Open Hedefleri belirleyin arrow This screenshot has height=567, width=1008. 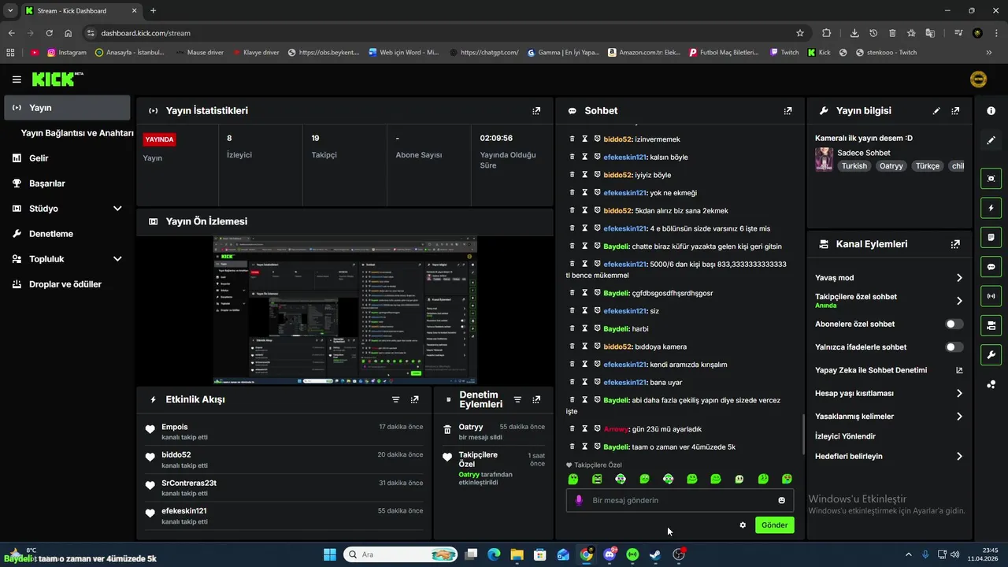coord(959,456)
